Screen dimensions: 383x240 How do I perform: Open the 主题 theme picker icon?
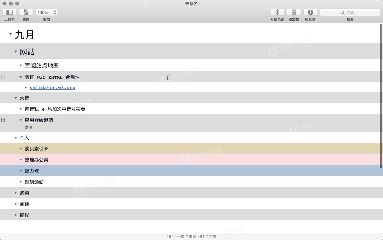(26, 12)
